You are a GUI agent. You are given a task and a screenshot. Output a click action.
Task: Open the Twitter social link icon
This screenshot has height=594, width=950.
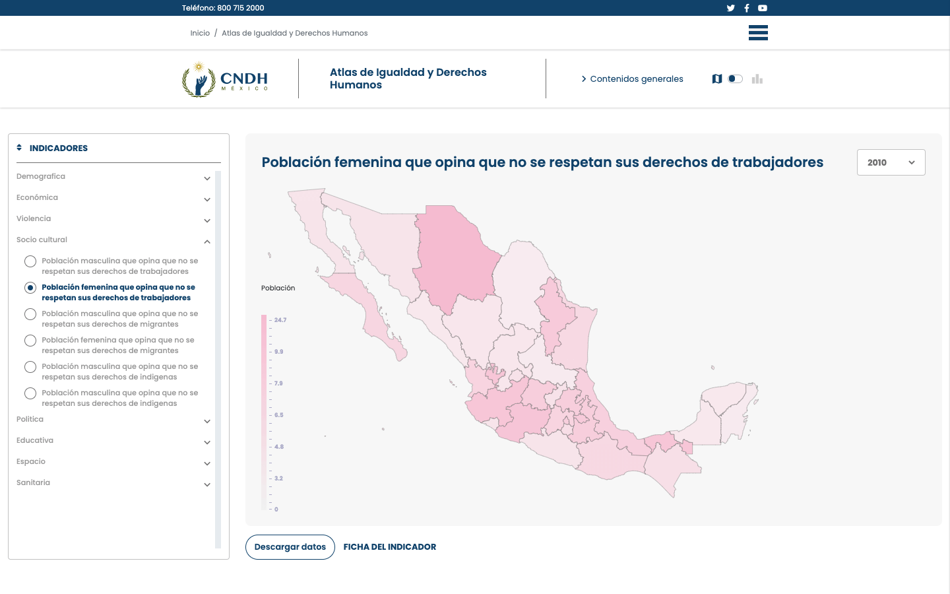(x=730, y=8)
